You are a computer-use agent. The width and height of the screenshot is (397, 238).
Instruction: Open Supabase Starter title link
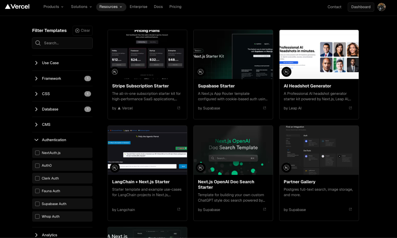pos(216,86)
